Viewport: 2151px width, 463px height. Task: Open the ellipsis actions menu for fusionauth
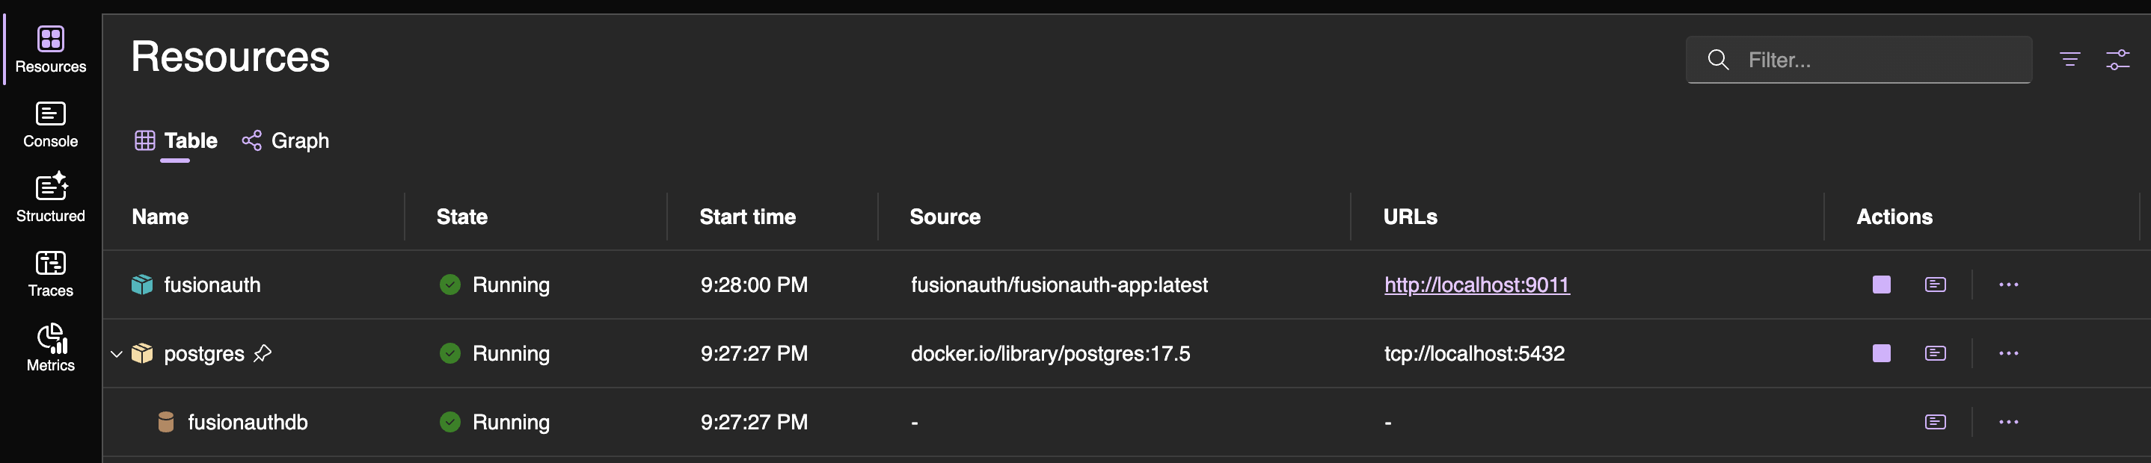click(x=2009, y=284)
